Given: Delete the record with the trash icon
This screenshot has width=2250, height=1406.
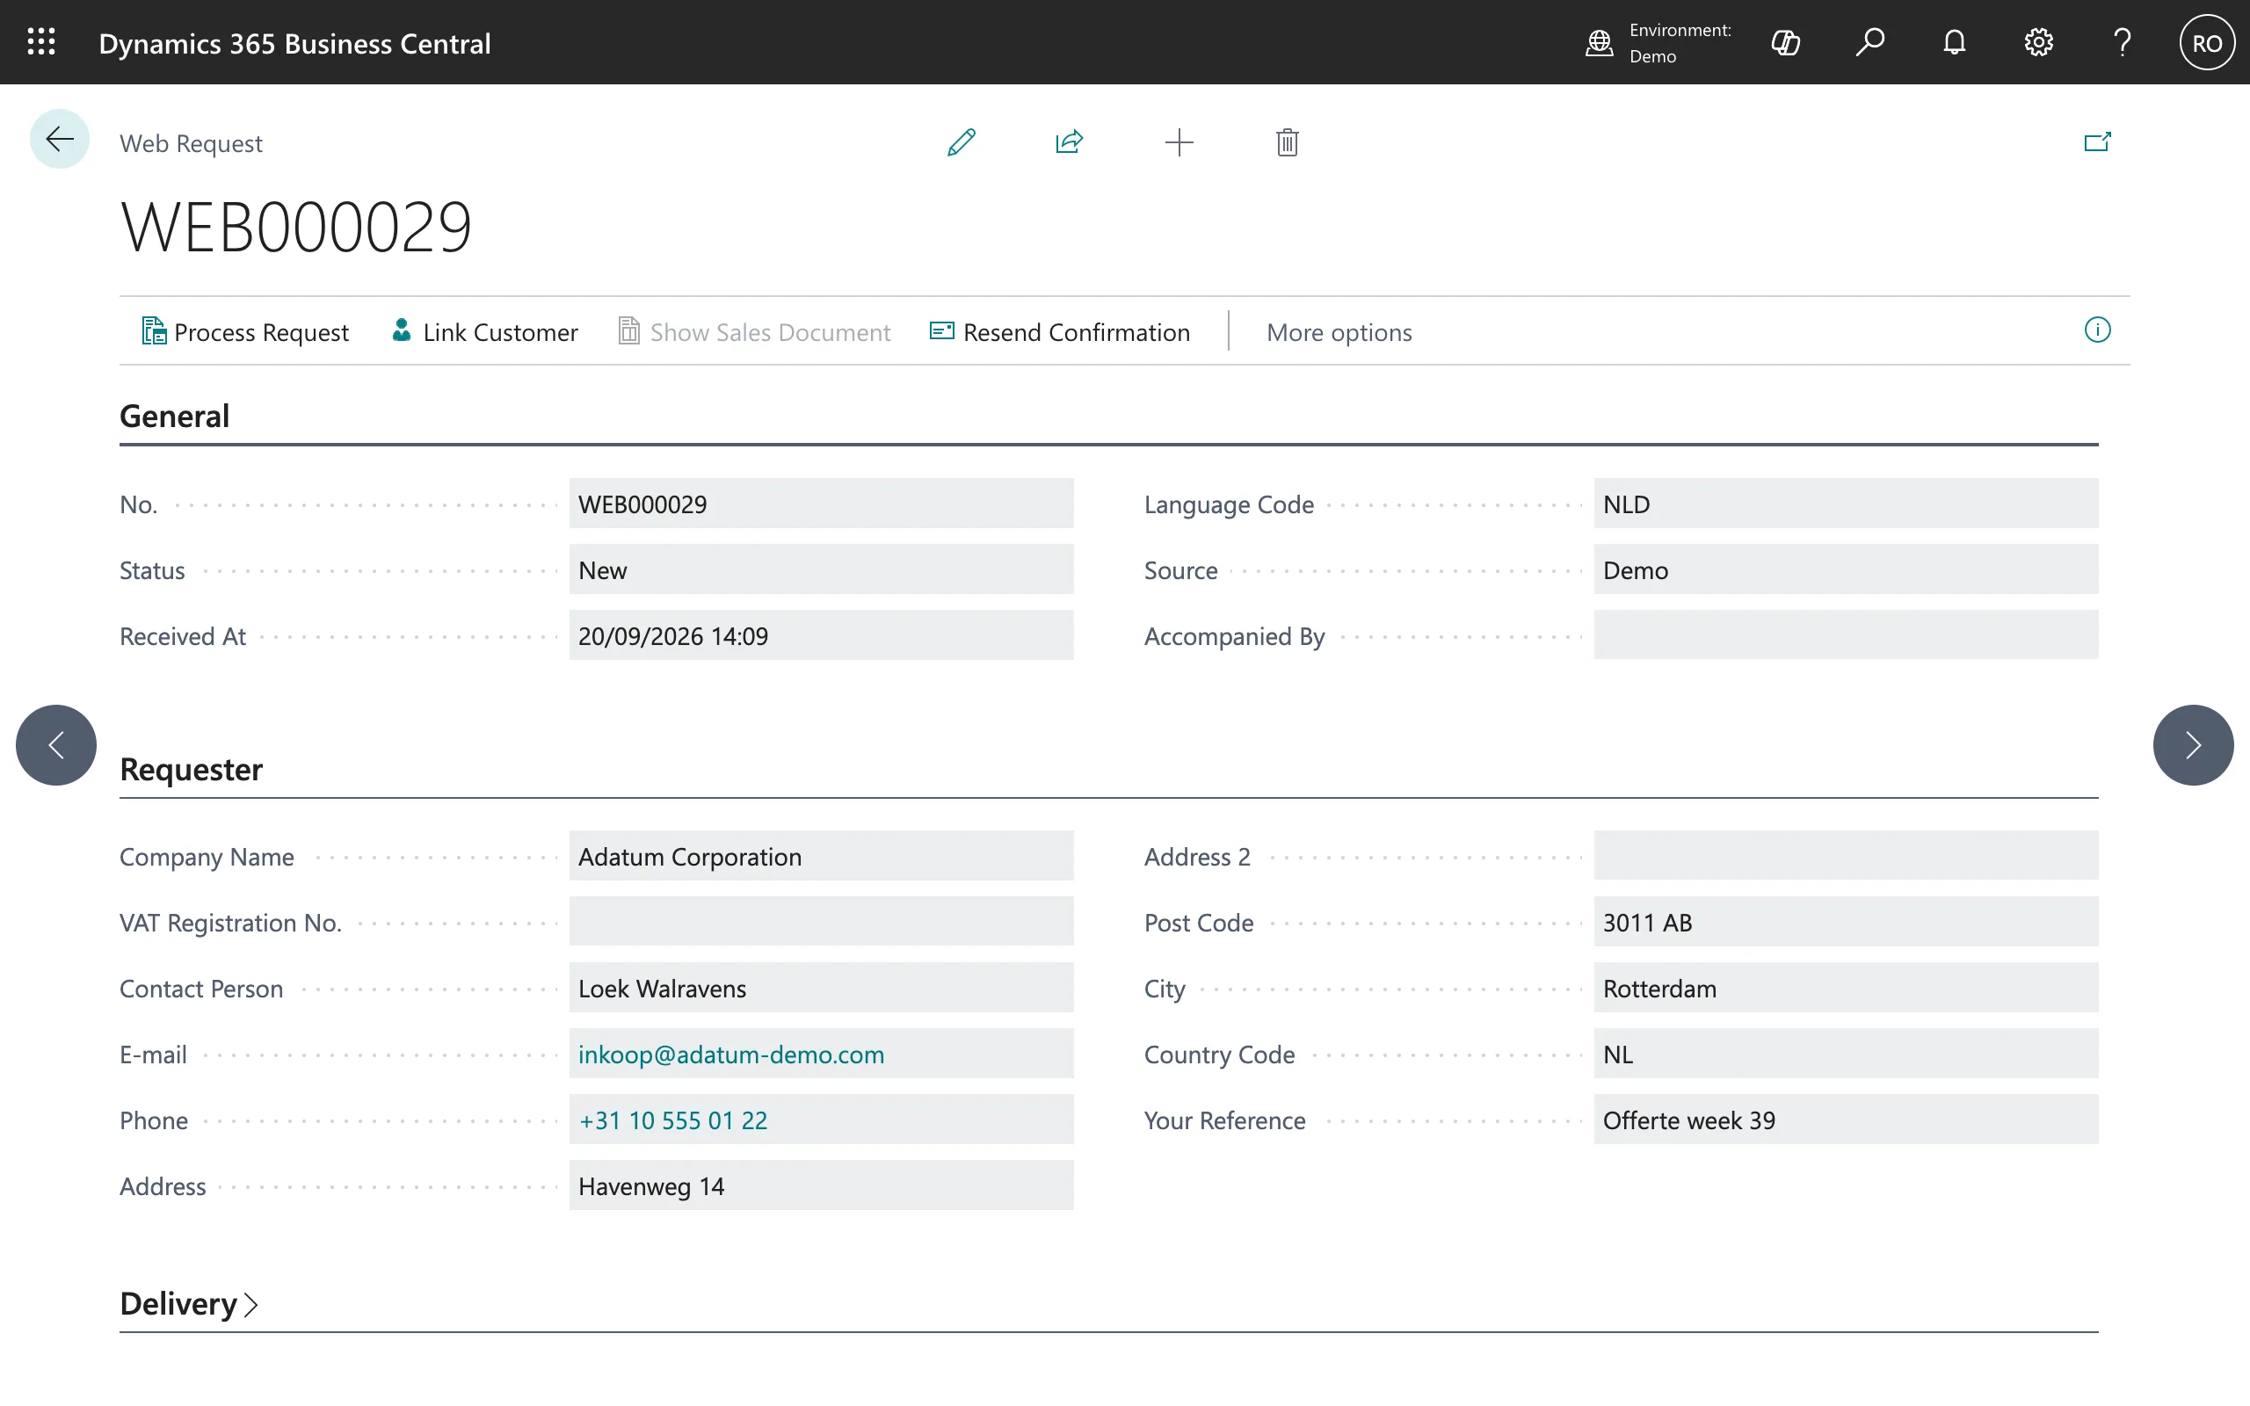Looking at the screenshot, I should [x=1287, y=142].
